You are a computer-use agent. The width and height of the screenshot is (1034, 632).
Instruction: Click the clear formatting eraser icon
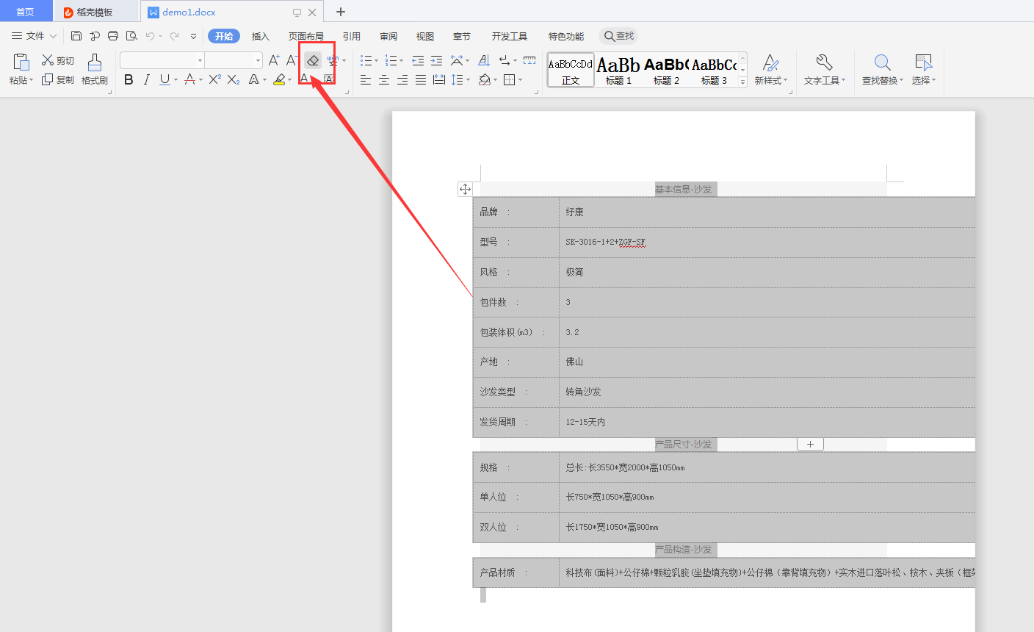click(x=313, y=60)
